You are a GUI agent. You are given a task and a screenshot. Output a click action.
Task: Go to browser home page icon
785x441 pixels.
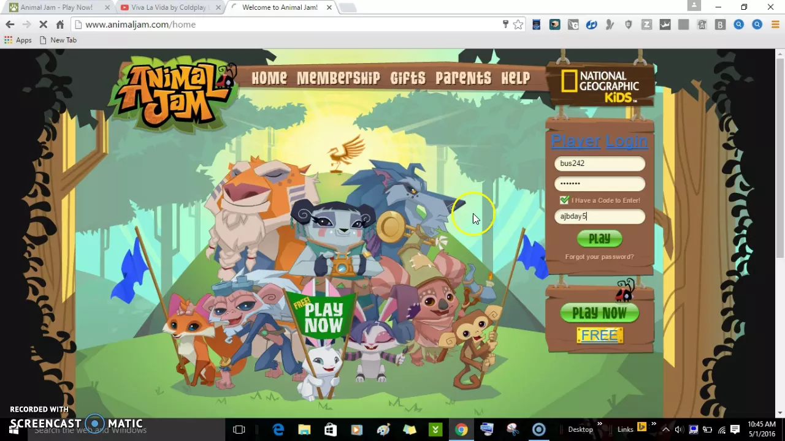(x=59, y=24)
